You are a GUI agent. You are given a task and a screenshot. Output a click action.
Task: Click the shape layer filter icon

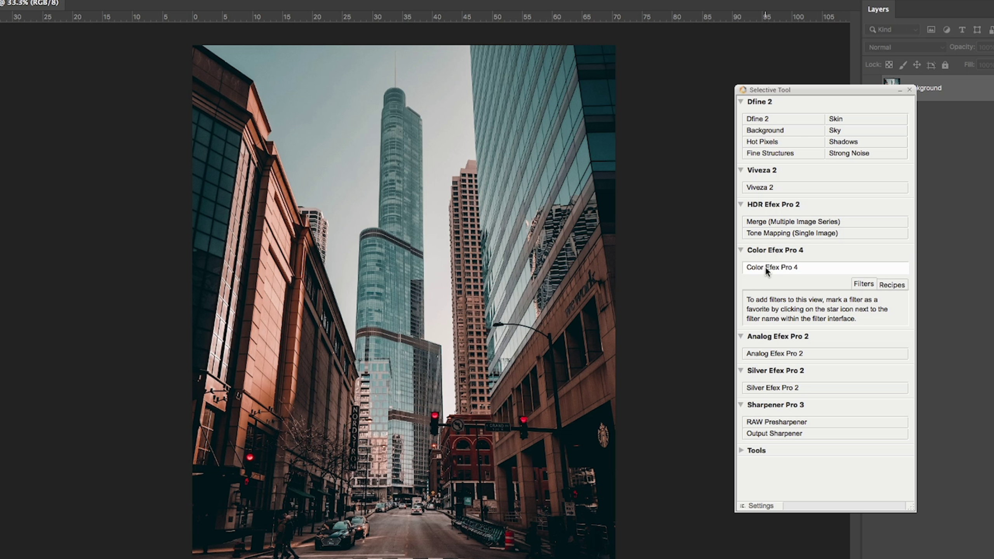[977, 30]
